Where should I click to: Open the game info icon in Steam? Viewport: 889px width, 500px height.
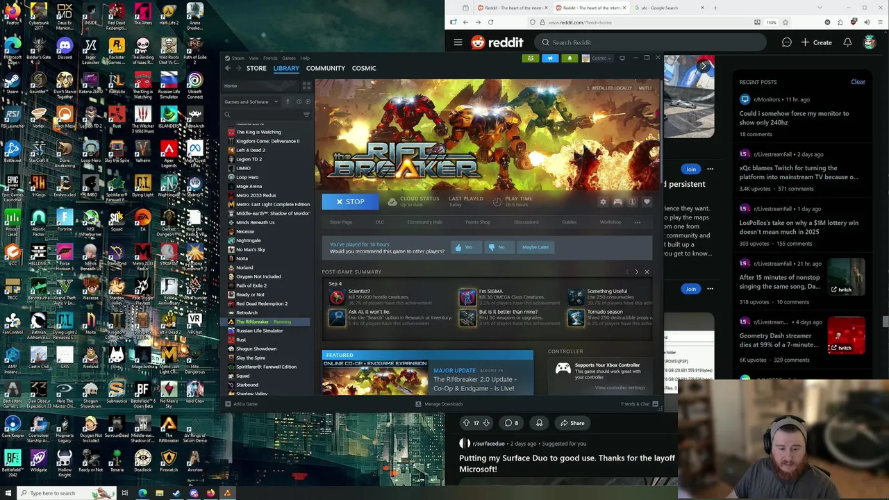tap(632, 202)
